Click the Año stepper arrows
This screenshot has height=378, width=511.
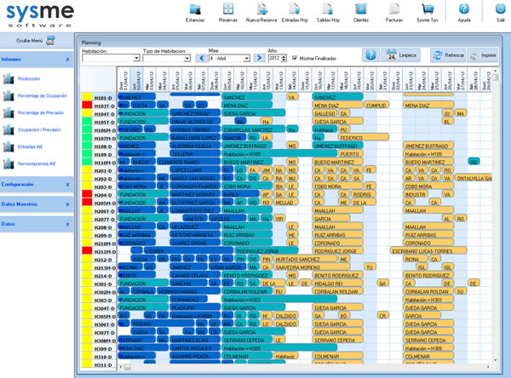tap(284, 58)
